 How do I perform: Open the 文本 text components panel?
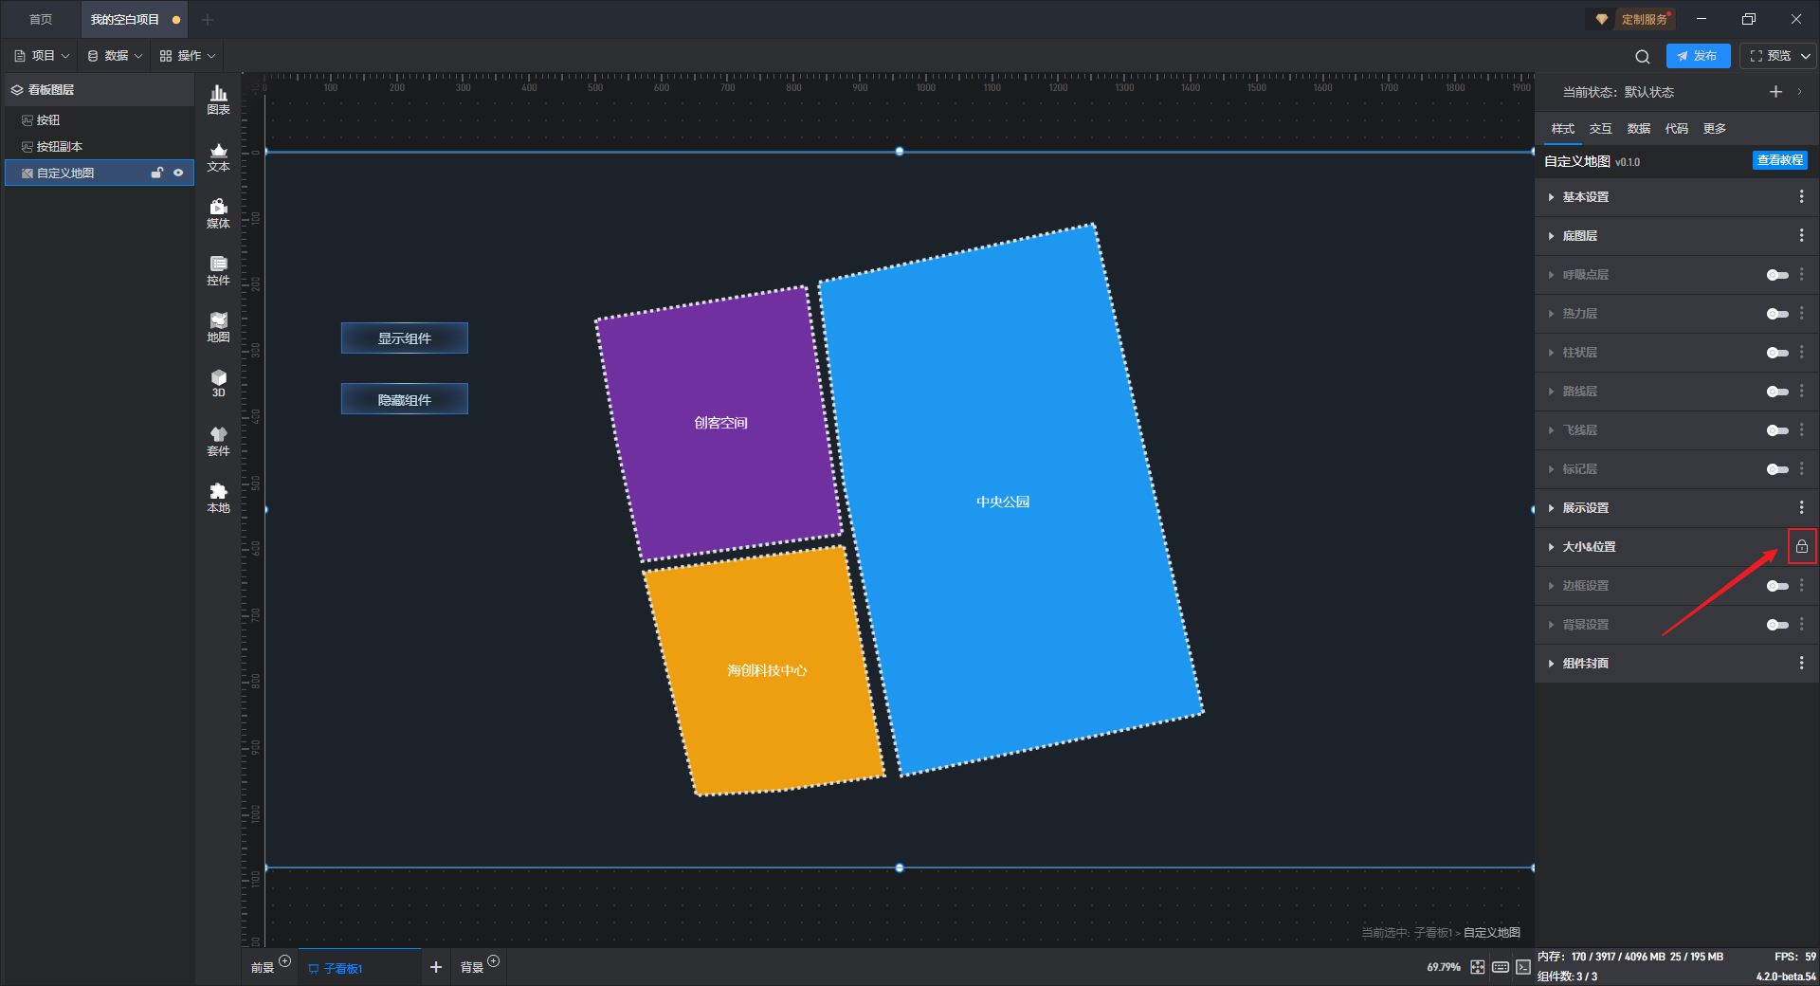coord(218,156)
